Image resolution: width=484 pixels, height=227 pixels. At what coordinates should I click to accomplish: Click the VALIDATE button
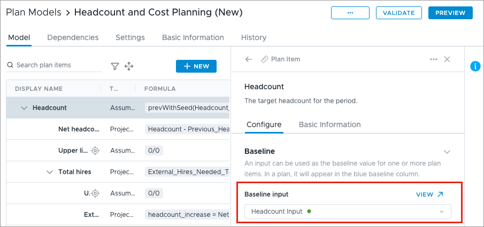tap(399, 13)
